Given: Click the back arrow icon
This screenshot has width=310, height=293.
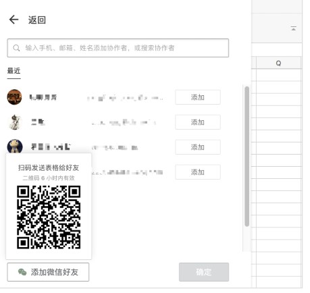Looking at the screenshot, I should click(14, 20).
